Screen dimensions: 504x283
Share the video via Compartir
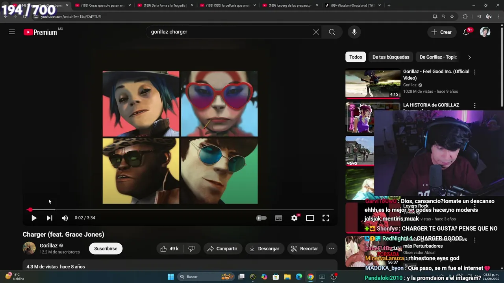222,248
